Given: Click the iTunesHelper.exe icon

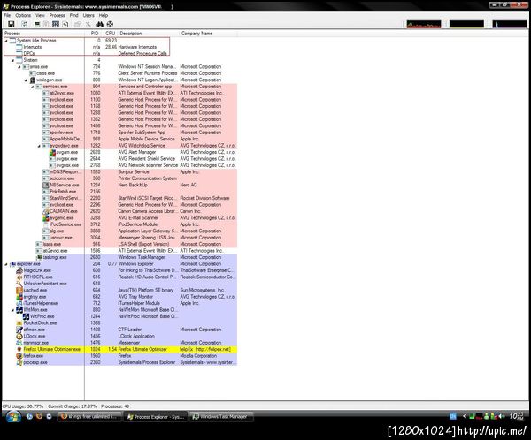Looking at the screenshot, I should click(x=19, y=303).
